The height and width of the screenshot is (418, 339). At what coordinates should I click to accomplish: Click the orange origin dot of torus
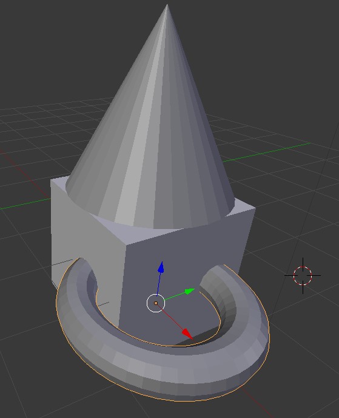[156, 303]
